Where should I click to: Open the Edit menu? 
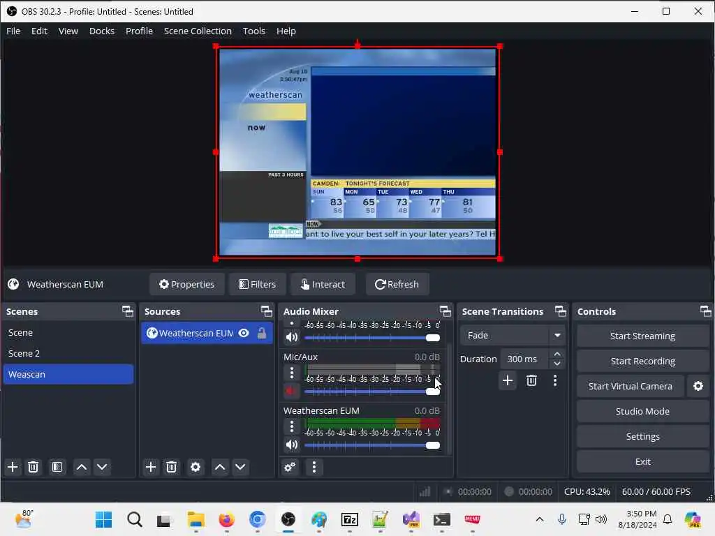[39, 31]
